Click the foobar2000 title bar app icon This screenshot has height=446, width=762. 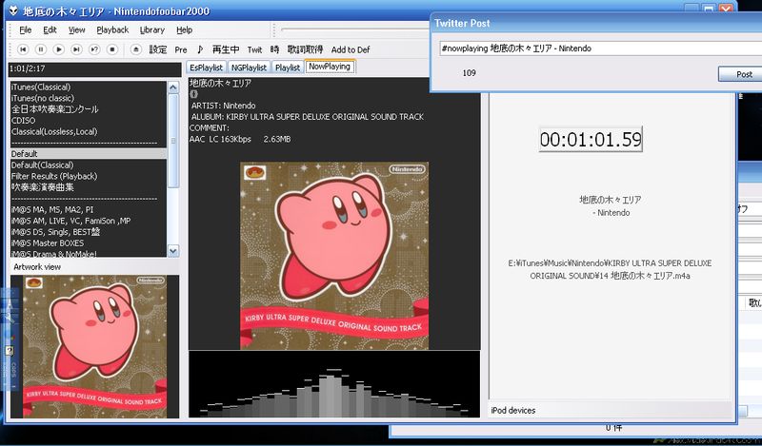[13, 10]
